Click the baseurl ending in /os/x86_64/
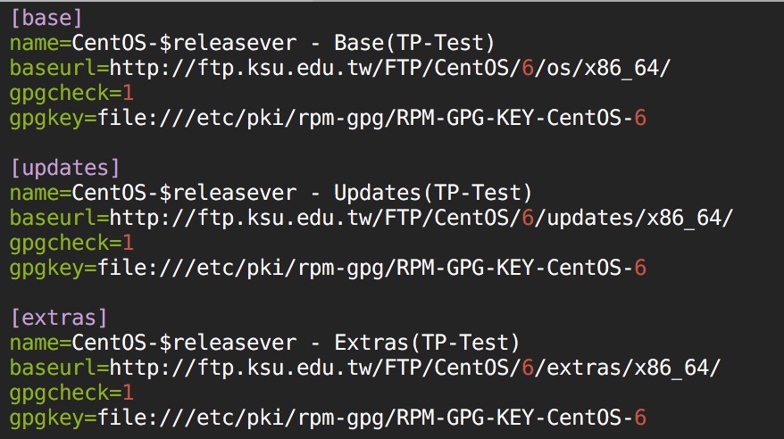Image resolution: width=784 pixels, height=439 pixels. click(x=389, y=69)
